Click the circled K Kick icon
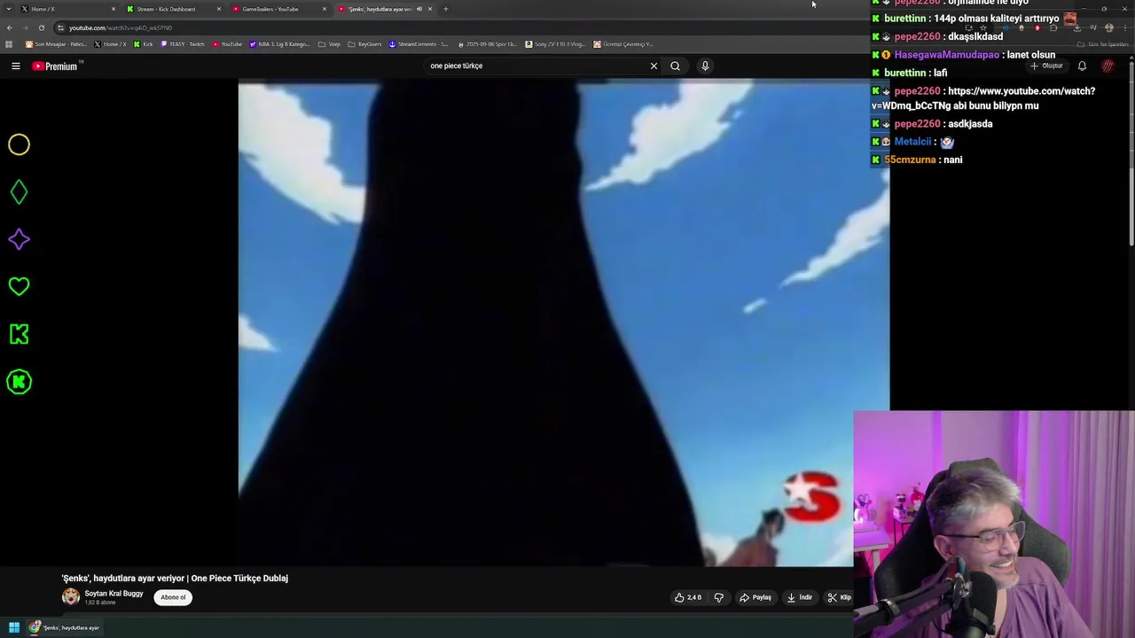The image size is (1135, 638). 19,382
